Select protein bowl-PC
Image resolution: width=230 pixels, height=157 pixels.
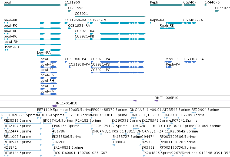click(x=49, y=67)
